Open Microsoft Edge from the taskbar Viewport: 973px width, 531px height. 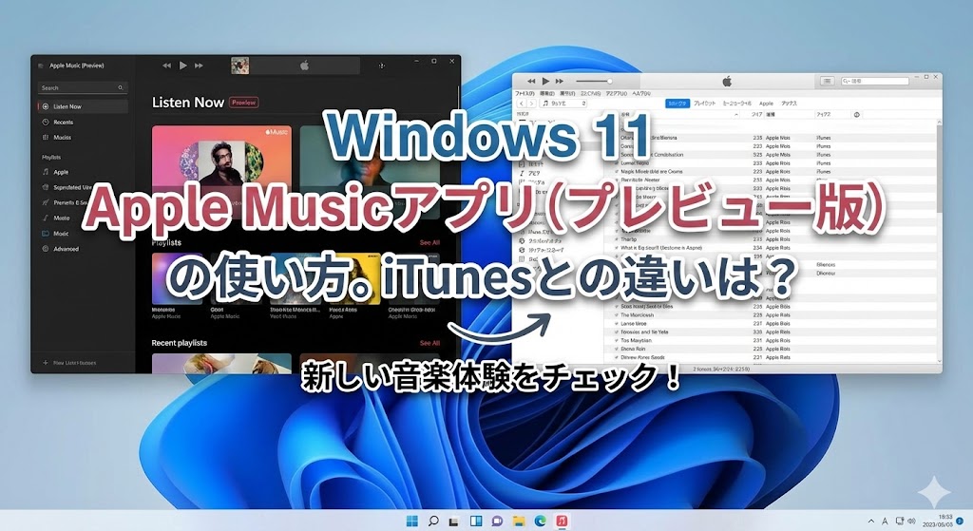click(x=541, y=522)
